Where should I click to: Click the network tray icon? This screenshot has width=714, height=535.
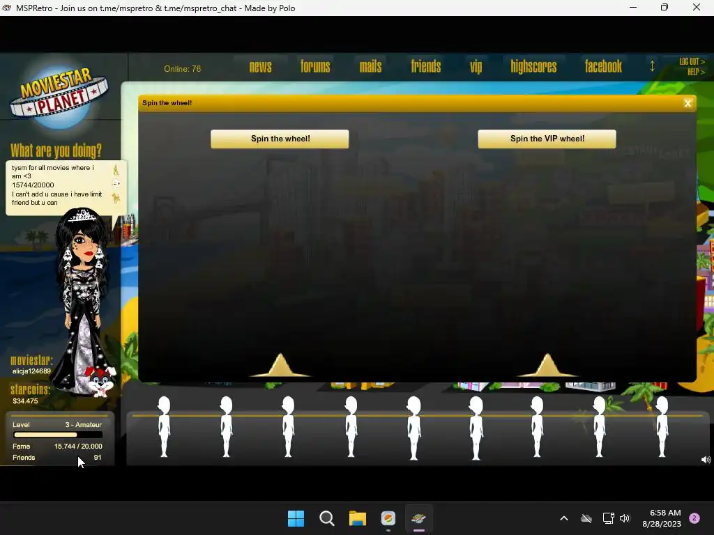coord(608,518)
